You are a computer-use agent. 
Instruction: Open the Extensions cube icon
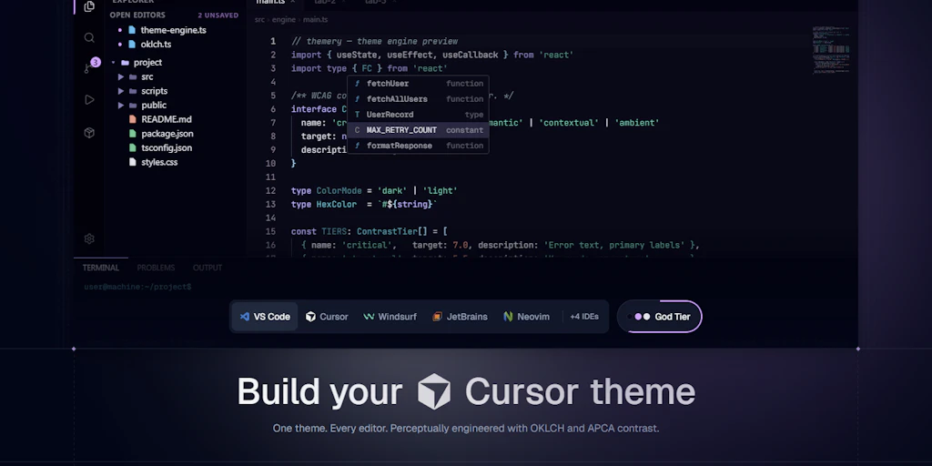point(89,133)
